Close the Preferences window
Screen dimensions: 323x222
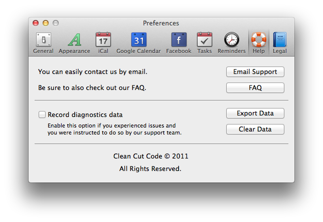click(36, 23)
